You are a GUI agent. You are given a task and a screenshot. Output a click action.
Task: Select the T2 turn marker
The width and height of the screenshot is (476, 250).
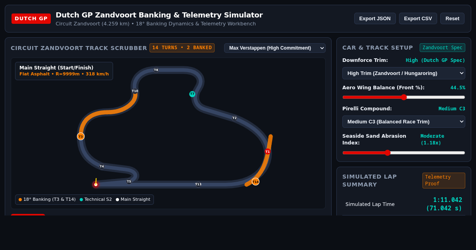tap(234, 118)
